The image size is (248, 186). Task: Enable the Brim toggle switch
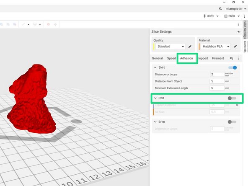coord(232,122)
